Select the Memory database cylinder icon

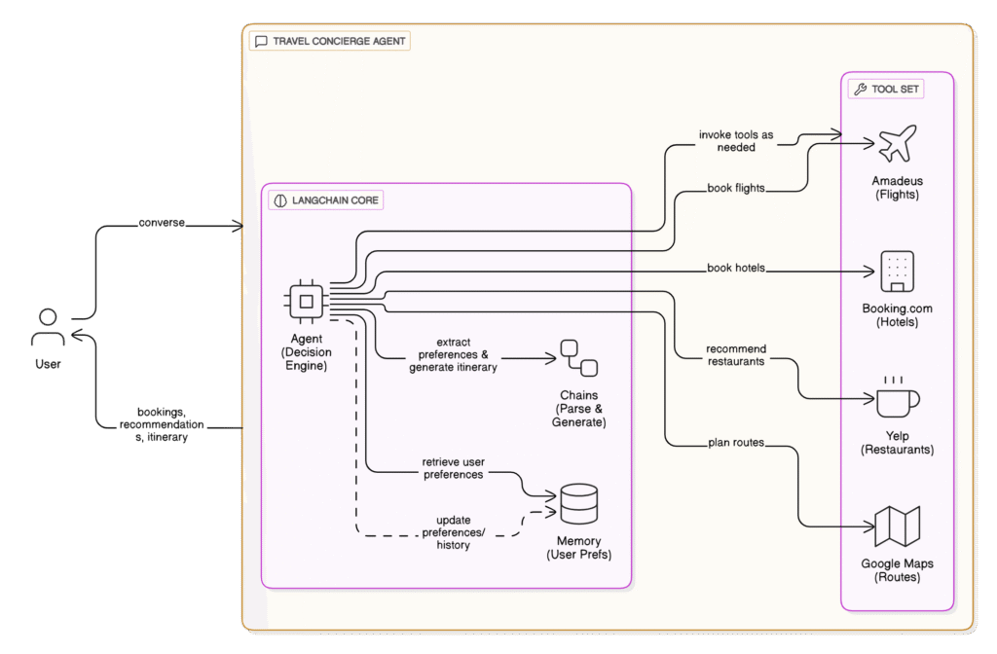tap(578, 504)
